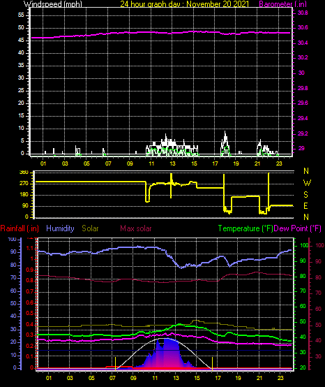Image resolution: width=325 pixels, height=387 pixels.
Task: Click the Windspeed (mph) axis title
Action: point(53,4)
